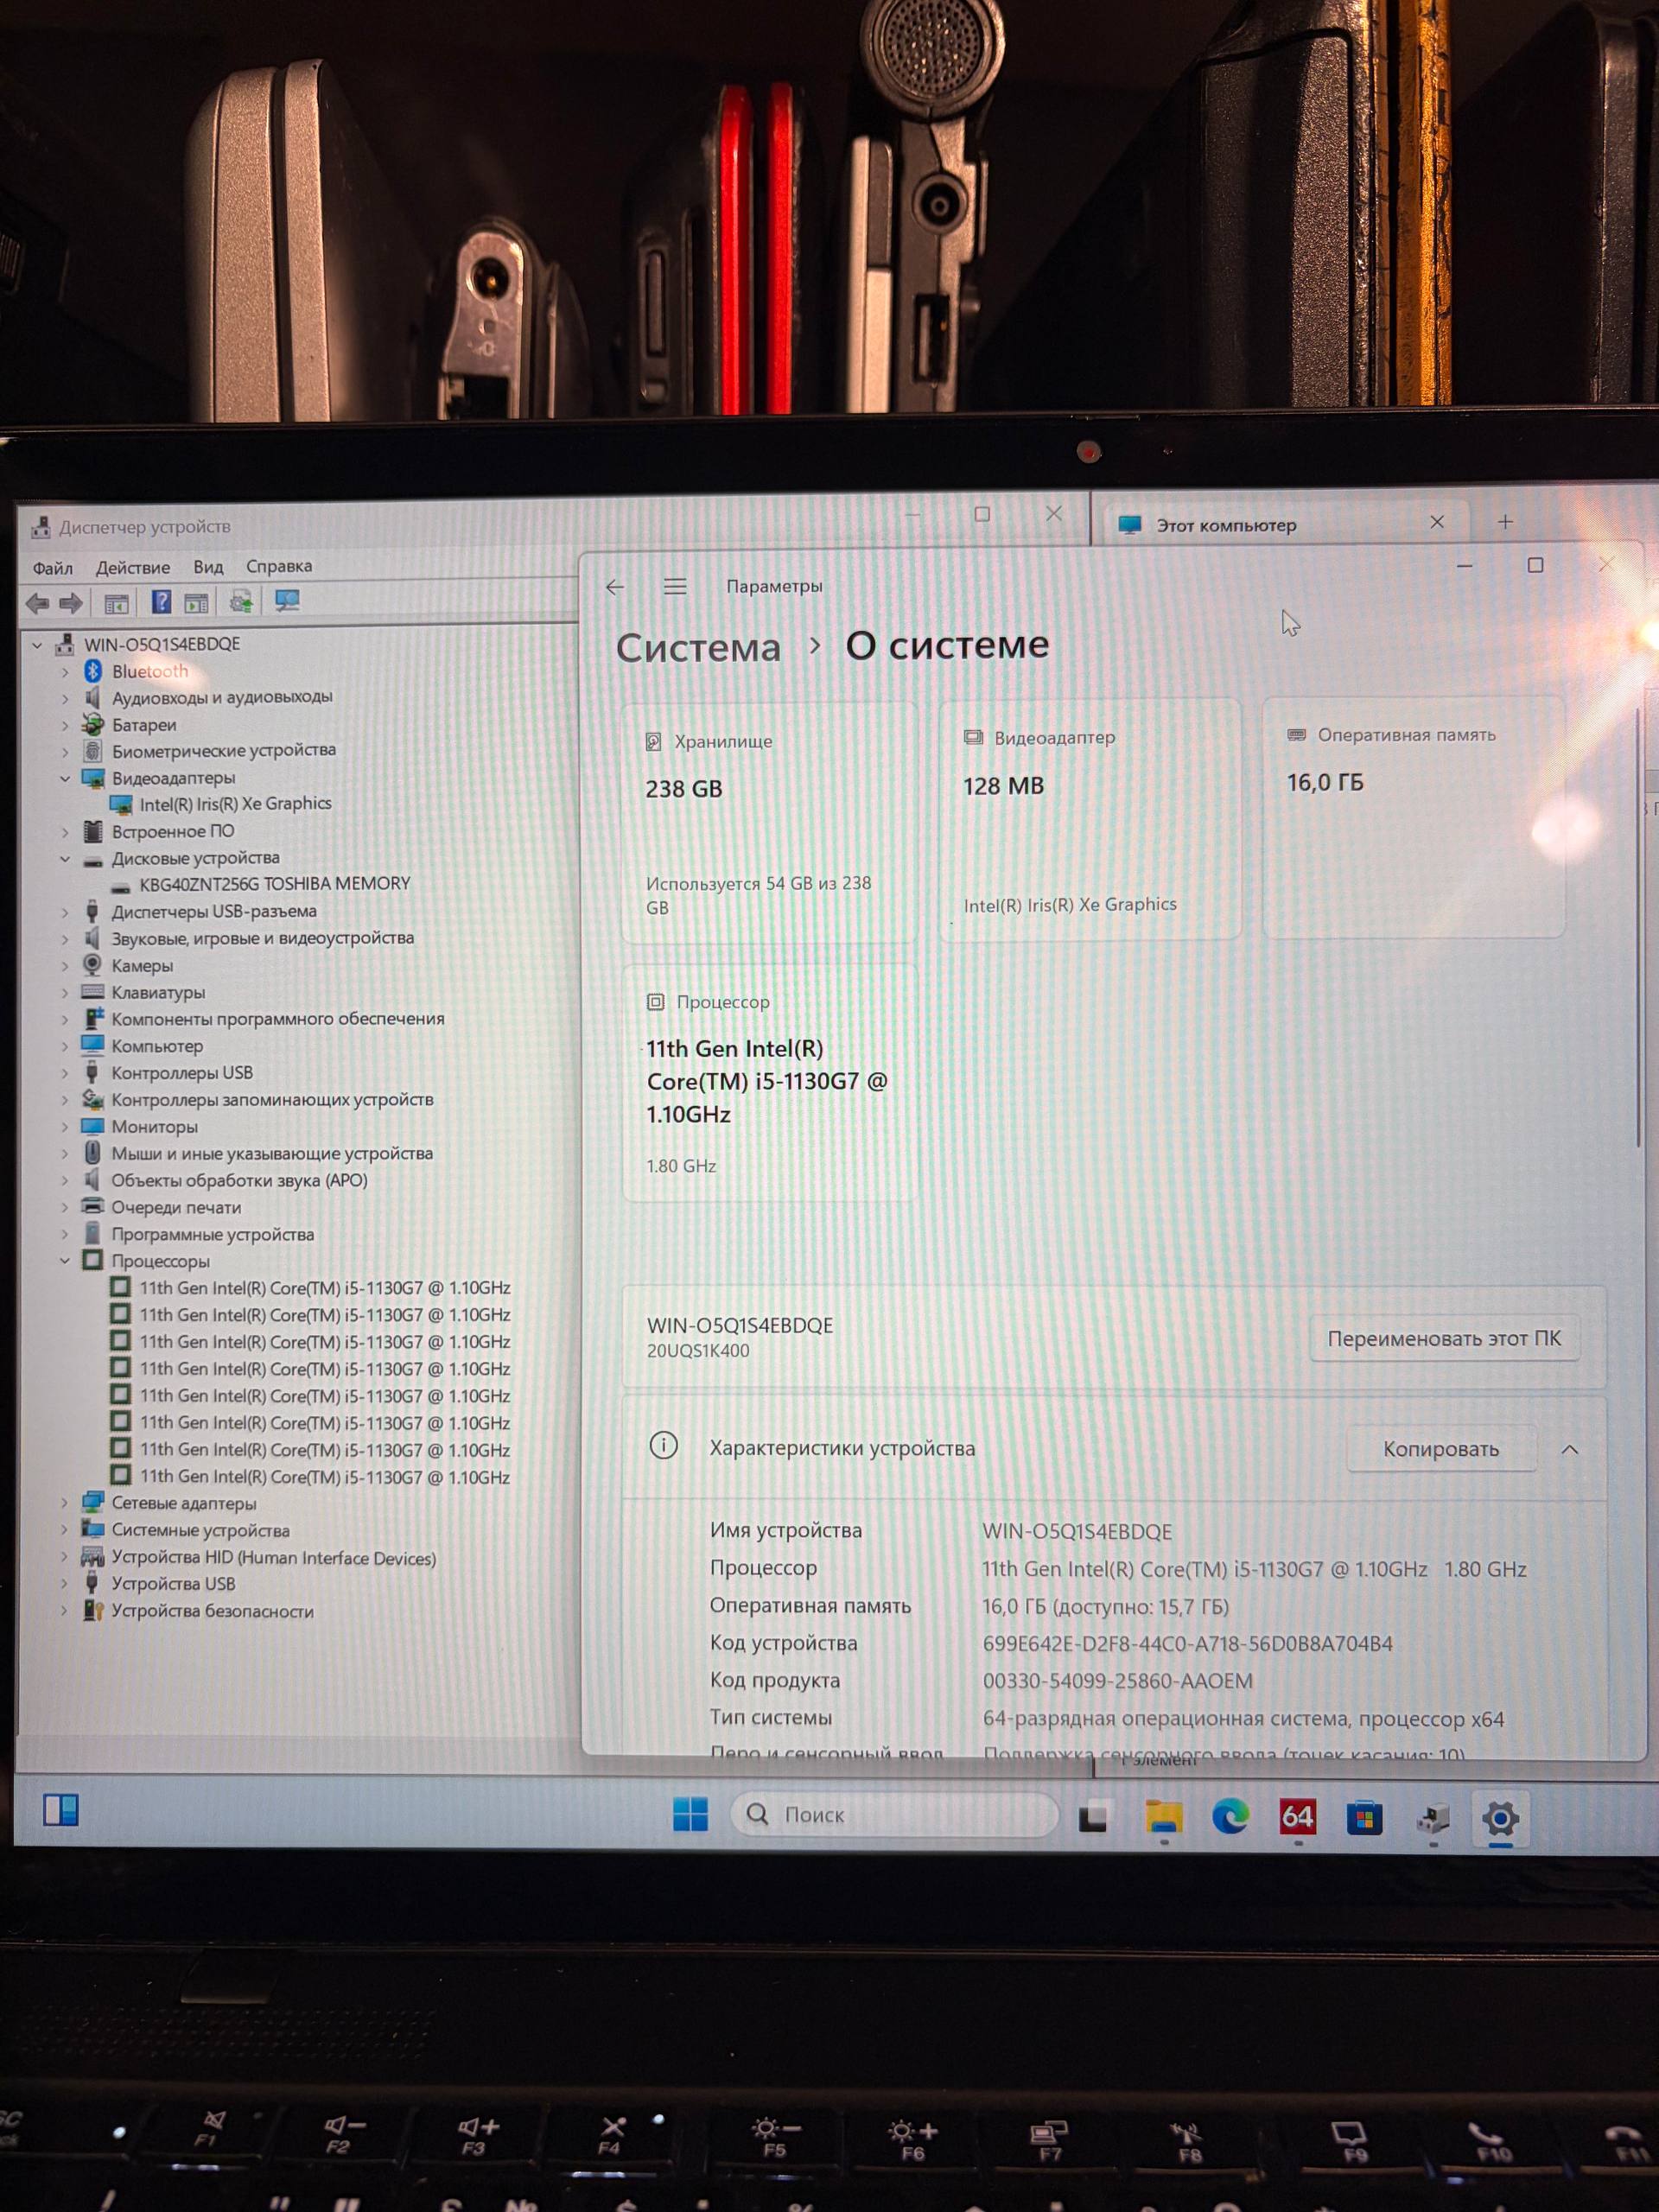Collapse the Процессоры node
This screenshot has width=1659, height=2212.
pos(65,1261)
